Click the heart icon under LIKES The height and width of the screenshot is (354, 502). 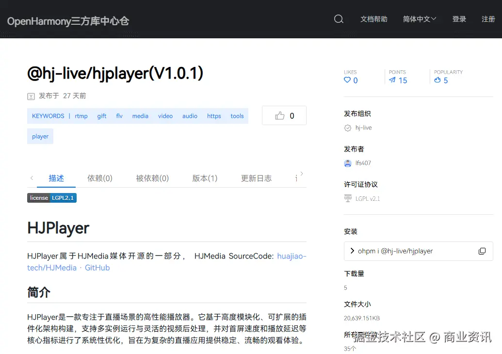347,80
